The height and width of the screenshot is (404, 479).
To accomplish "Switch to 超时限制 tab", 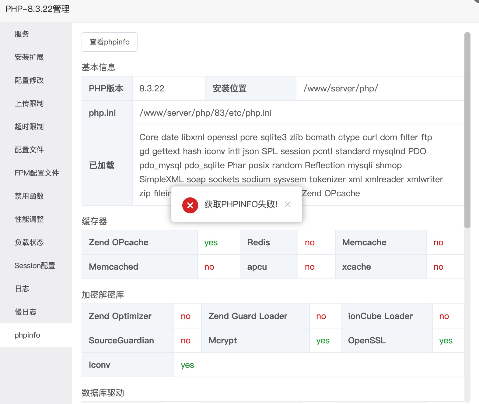I will coord(29,126).
